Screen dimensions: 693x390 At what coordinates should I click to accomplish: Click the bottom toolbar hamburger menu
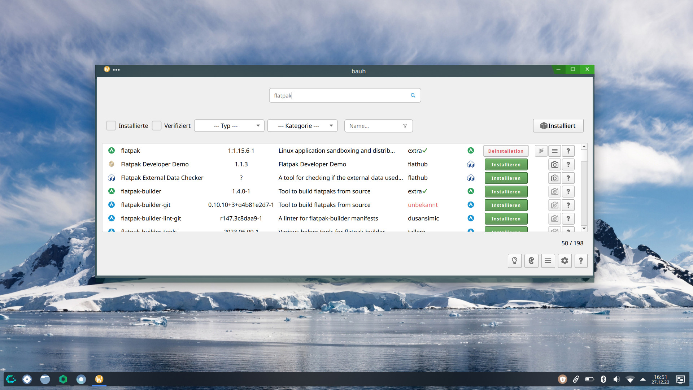tap(548, 261)
